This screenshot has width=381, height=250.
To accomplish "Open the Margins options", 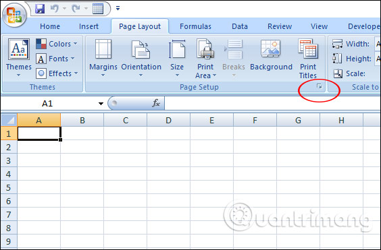I will [103, 58].
